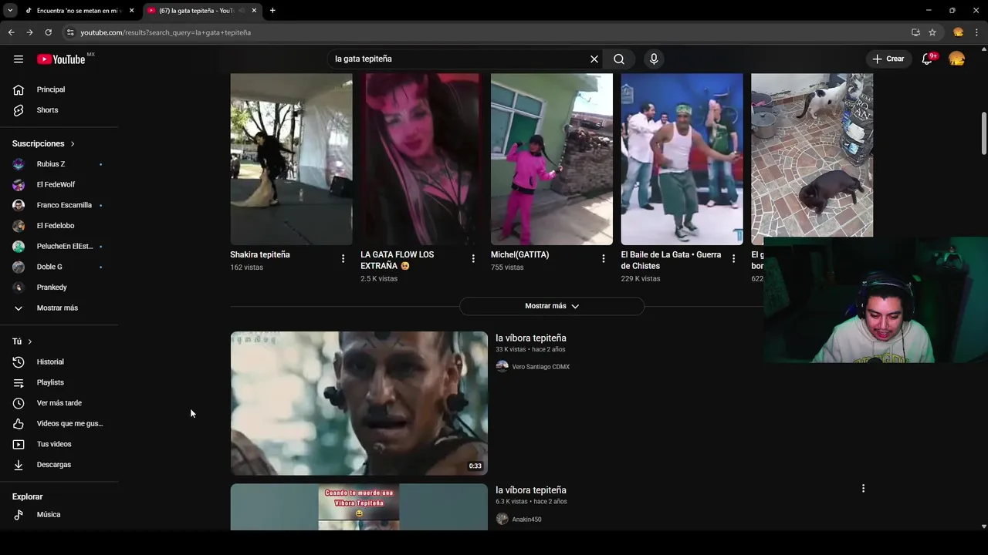The image size is (988, 555).
Task: Open the Chrome three-dot menu
Action: (977, 32)
